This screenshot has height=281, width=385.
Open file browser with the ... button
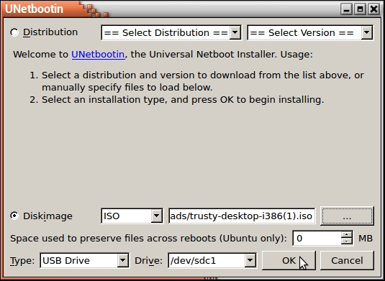point(347,216)
